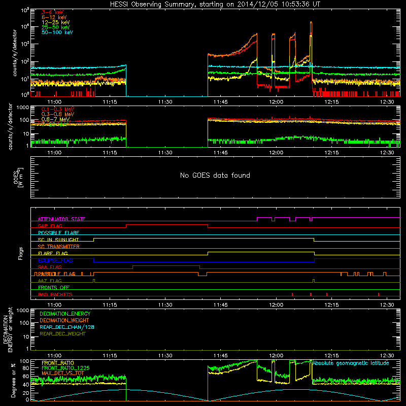Select the SC_TRANSMITTER flag label
Viewport: 406px width, 406px height.
pyautogui.click(x=59, y=247)
